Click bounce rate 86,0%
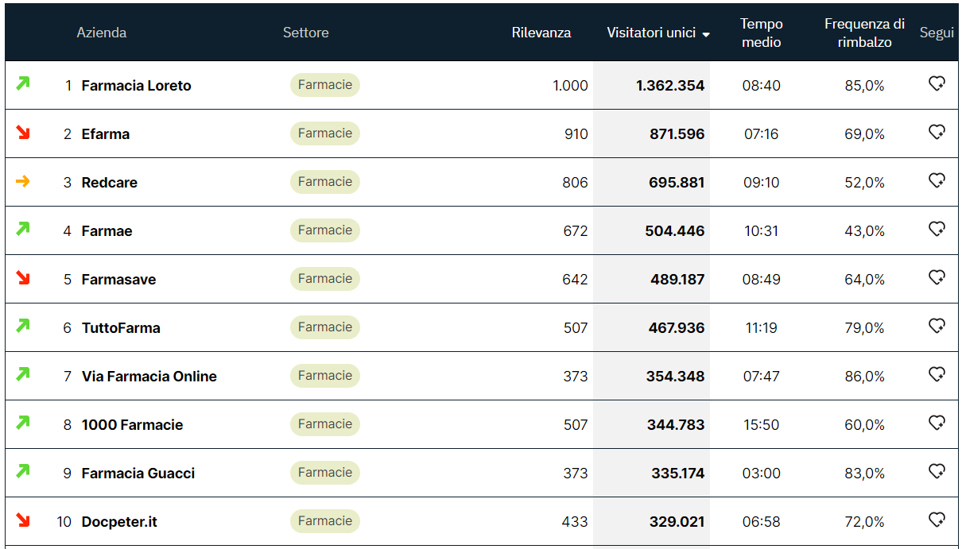 click(x=865, y=377)
